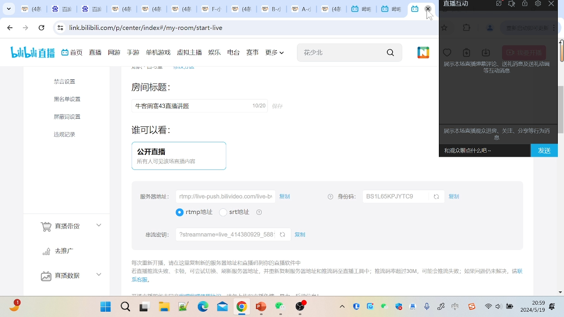Open the browser tab search dropdown
The height and width of the screenshot is (317, 564).
[x=9, y=9]
